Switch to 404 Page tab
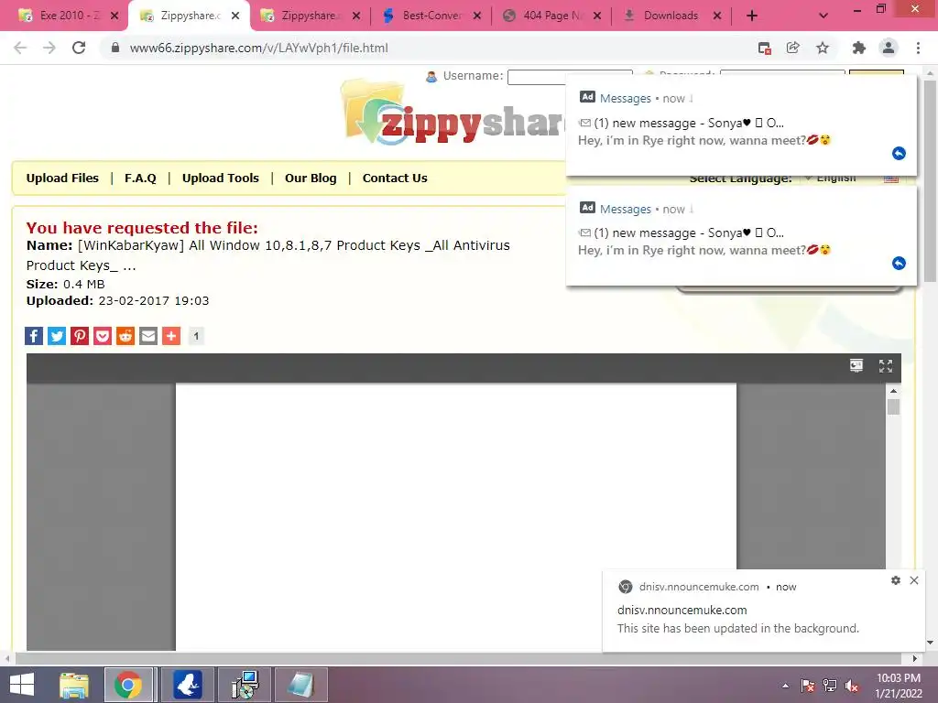This screenshot has width=938, height=703. 551,16
